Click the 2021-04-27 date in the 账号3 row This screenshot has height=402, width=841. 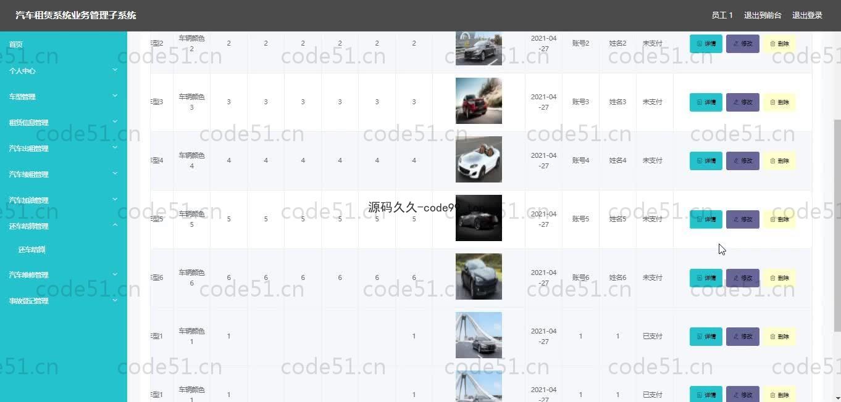point(543,102)
